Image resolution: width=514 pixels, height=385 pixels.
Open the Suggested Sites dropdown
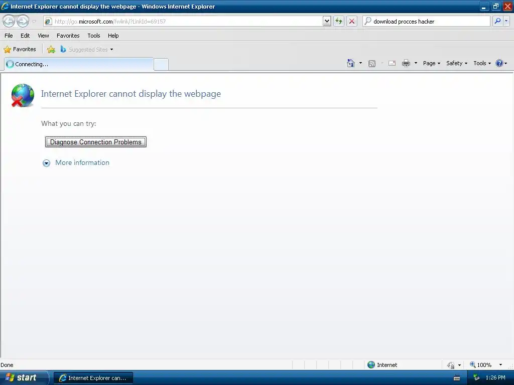pos(87,50)
